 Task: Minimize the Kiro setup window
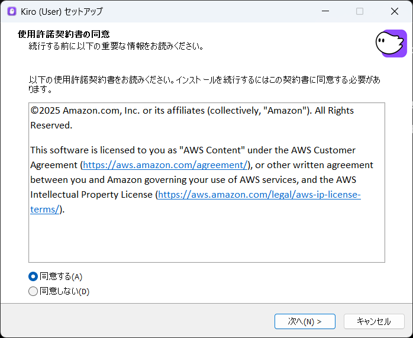(324, 11)
